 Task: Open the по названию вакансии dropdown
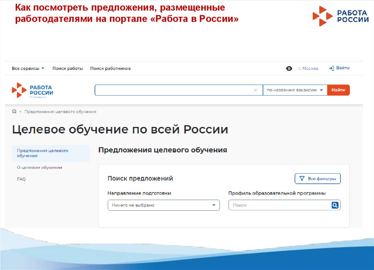[295, 90]
